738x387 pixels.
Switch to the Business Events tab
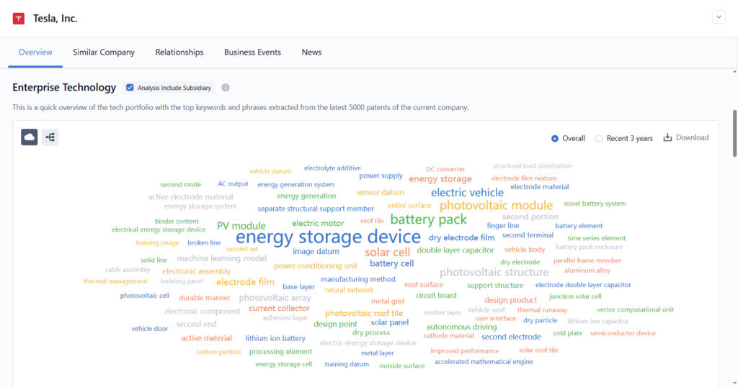252,53
